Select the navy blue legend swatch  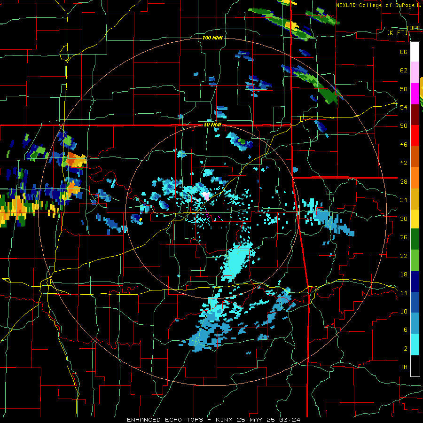click(x=415, y=282)
